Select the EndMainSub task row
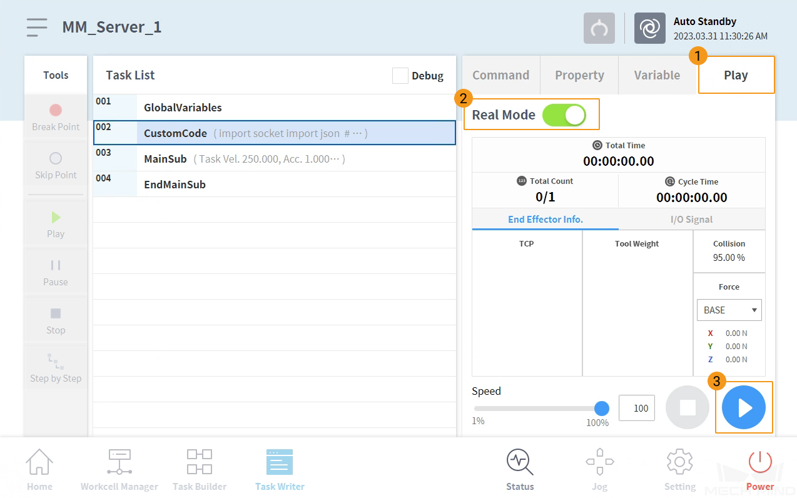Image resolution: width=797 pixels, height=498 pixels. (x=275, y=185)
